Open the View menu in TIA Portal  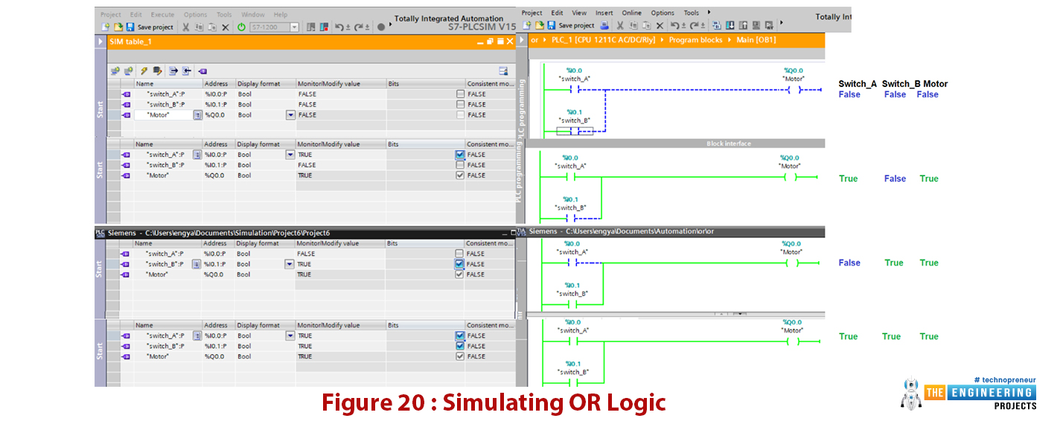click(x=579, y=13)
